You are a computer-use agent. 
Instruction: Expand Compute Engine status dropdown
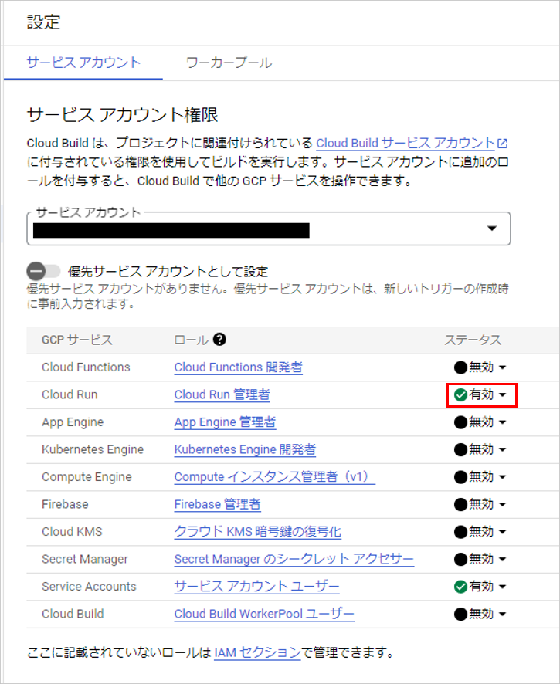[480, 477]
